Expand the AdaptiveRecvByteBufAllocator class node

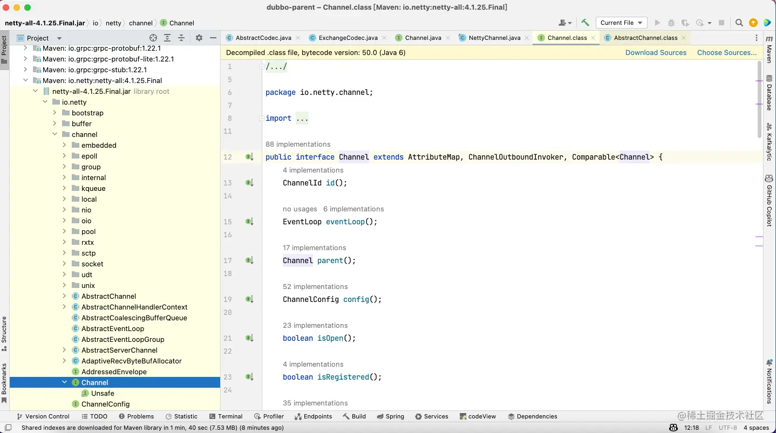[x=64, y=361]
